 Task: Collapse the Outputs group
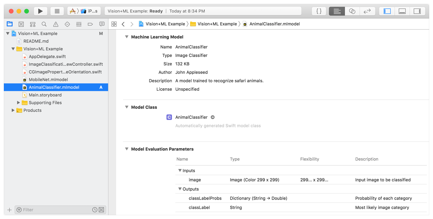tap(180, 189)
